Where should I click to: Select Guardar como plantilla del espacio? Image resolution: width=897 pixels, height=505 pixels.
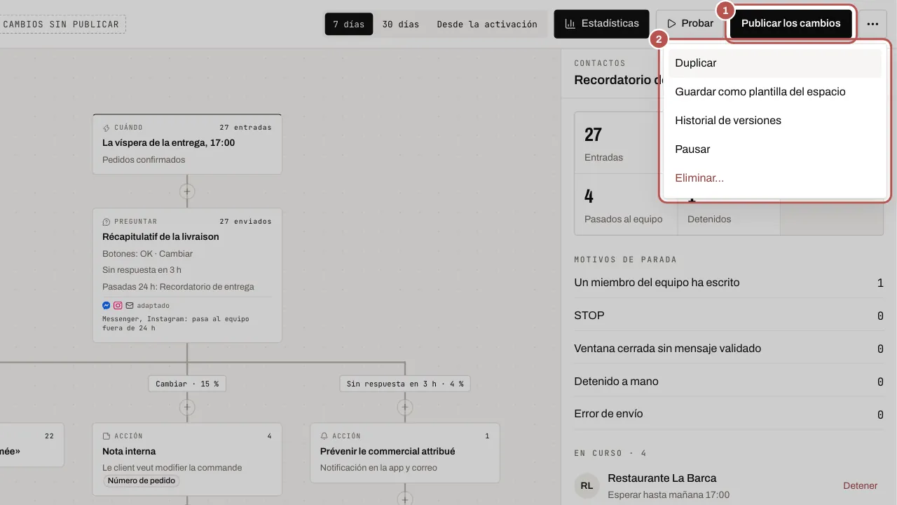point(774,92)
